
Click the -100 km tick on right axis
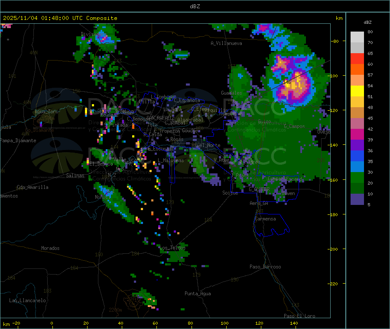click(333, 76)
